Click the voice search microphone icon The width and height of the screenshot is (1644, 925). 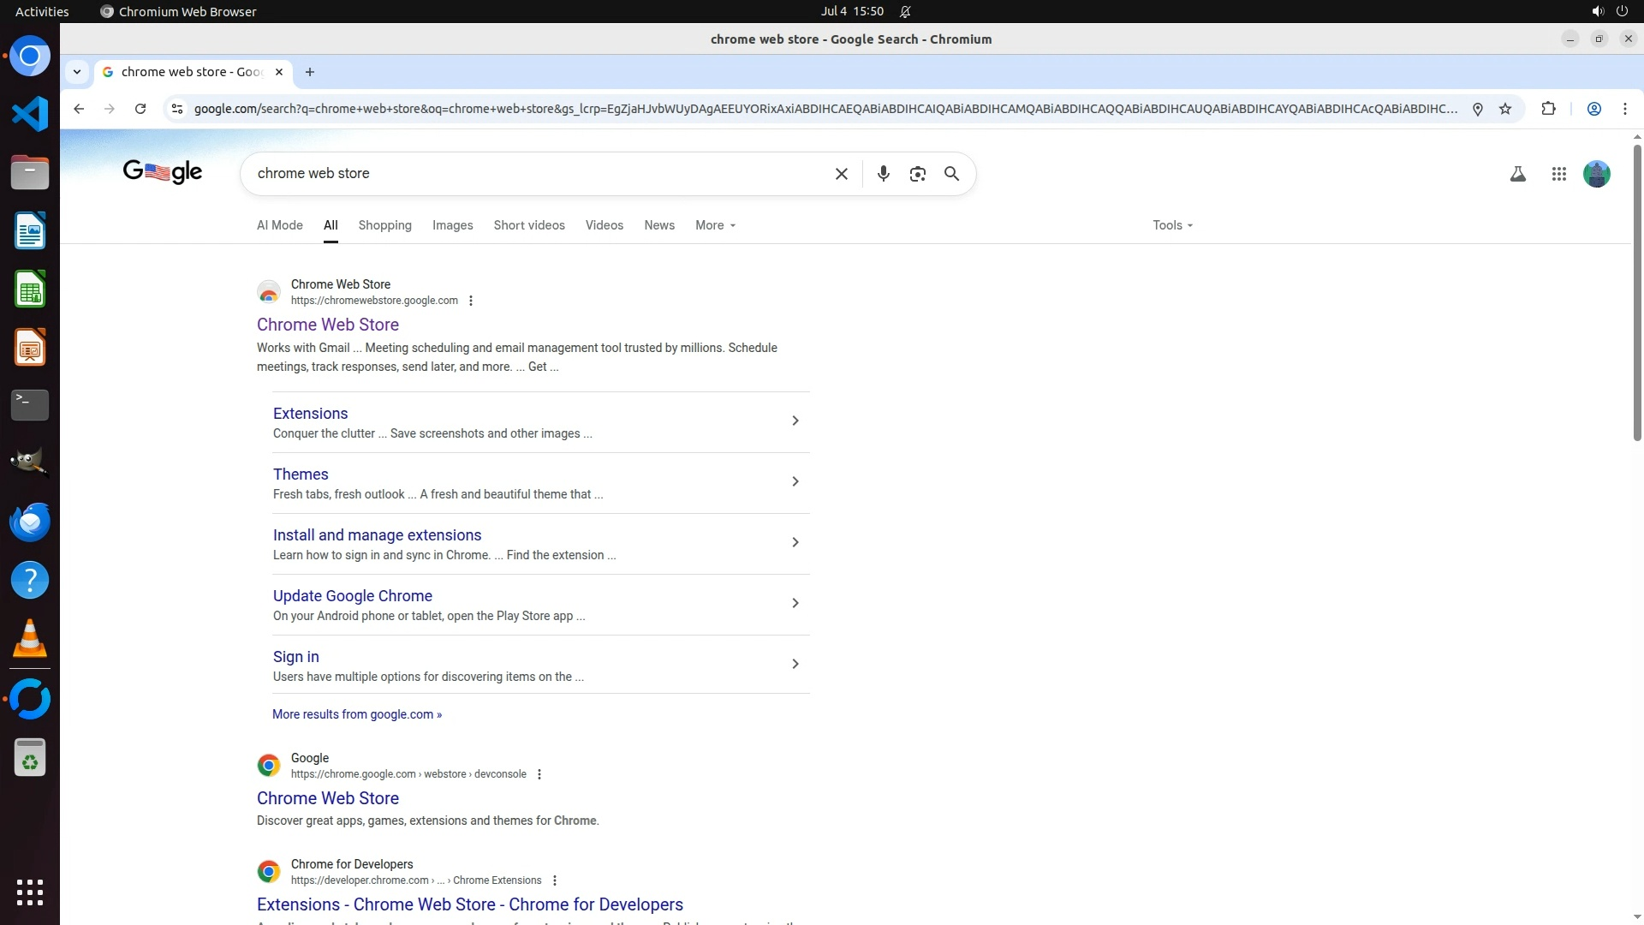[883, 174]
